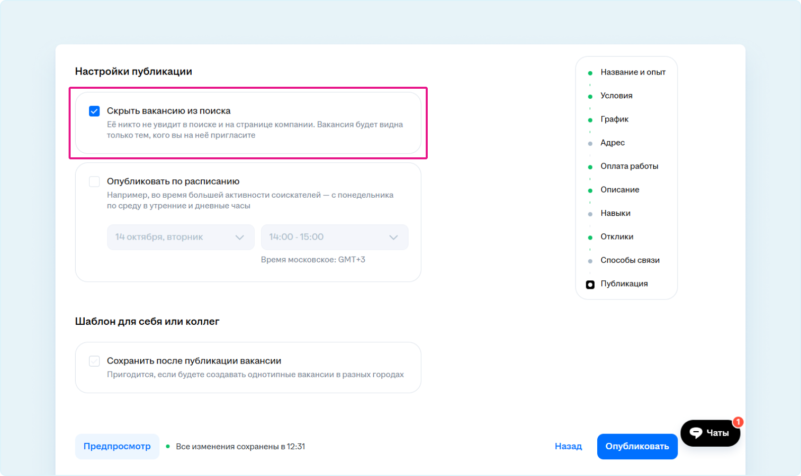Click the gray dot beside Навыки step
801x476 pixels.
point(590,214)
